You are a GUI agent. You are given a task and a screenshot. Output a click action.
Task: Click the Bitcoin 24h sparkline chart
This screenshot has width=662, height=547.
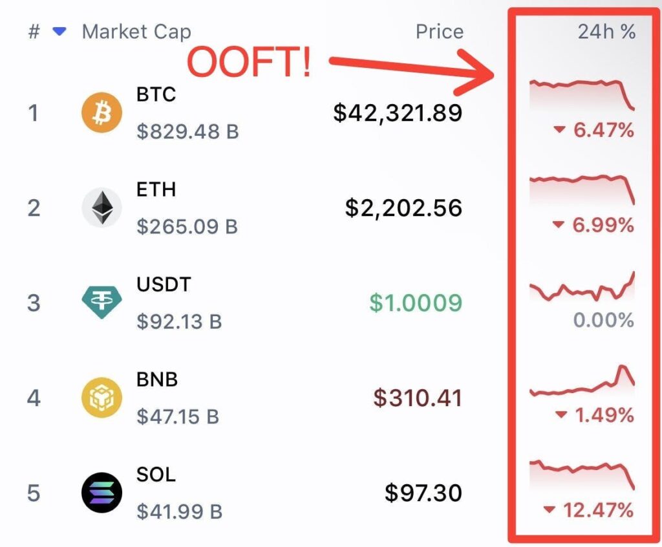(x=582, y=94)
